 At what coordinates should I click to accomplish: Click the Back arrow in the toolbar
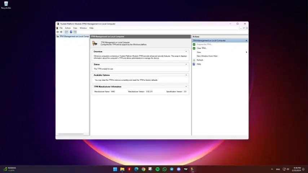tap(58, 32)
